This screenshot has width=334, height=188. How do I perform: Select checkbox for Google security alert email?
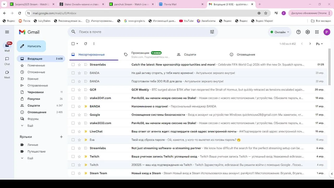point(73,115)
